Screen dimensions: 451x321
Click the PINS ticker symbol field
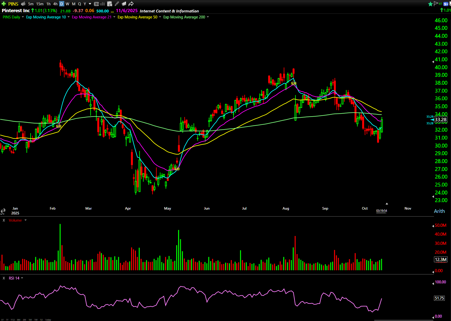(13, 4)
